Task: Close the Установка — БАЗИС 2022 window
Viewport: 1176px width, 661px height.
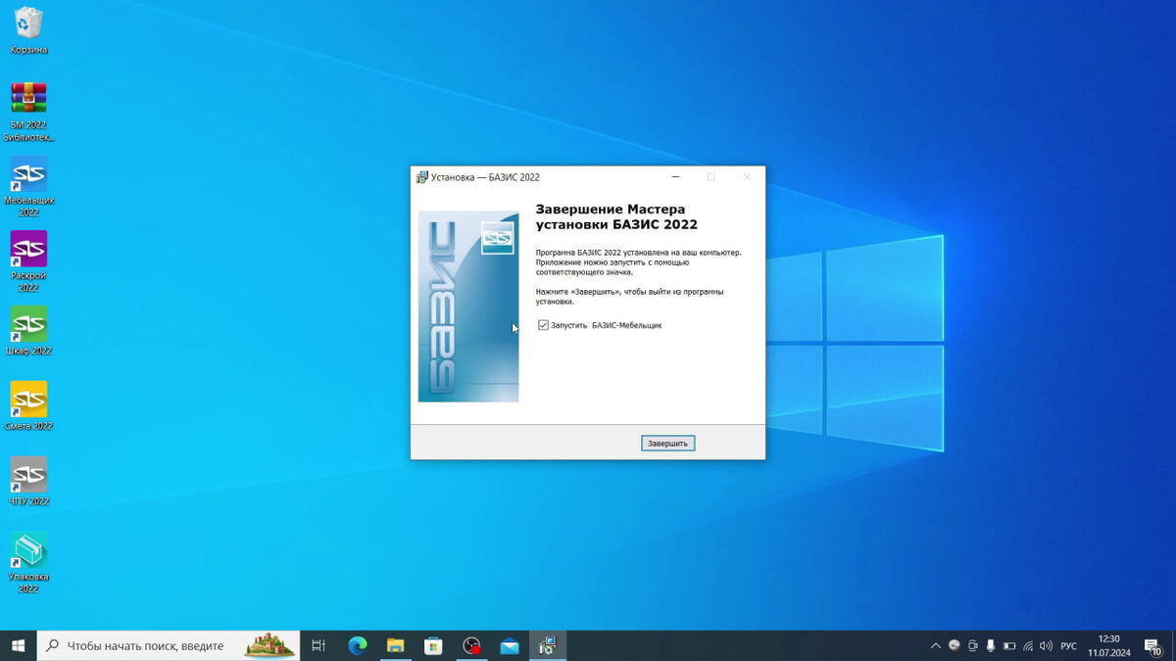Action: (x=747, y=177)
